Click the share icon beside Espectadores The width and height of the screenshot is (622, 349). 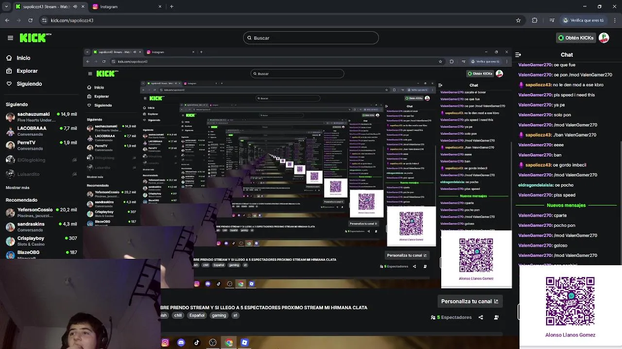[481, 317]
